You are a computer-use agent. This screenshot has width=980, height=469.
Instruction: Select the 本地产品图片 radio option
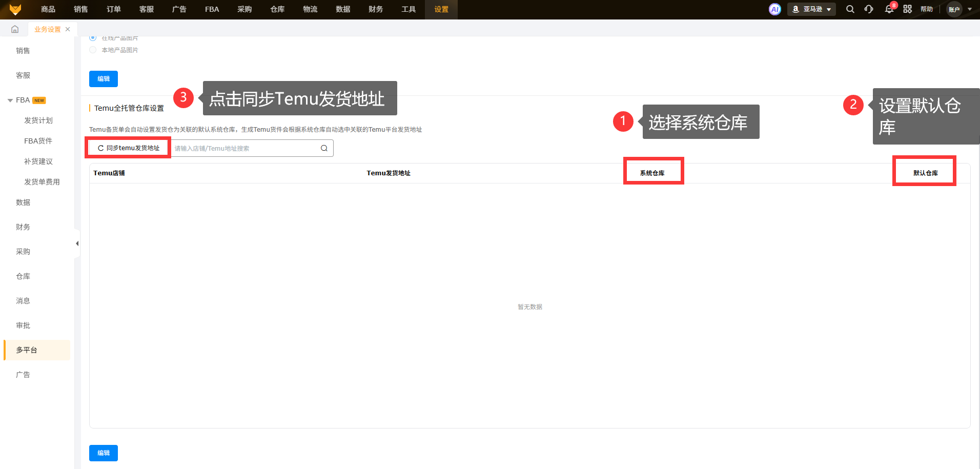[x=93, y=50]
